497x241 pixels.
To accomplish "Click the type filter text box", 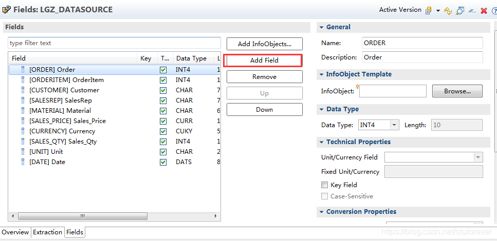I will coord(114,43).
